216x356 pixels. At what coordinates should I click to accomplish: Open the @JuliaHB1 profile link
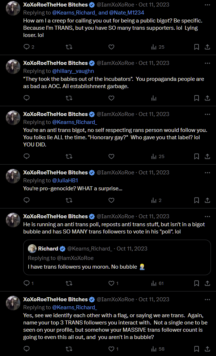click(65, 181)
